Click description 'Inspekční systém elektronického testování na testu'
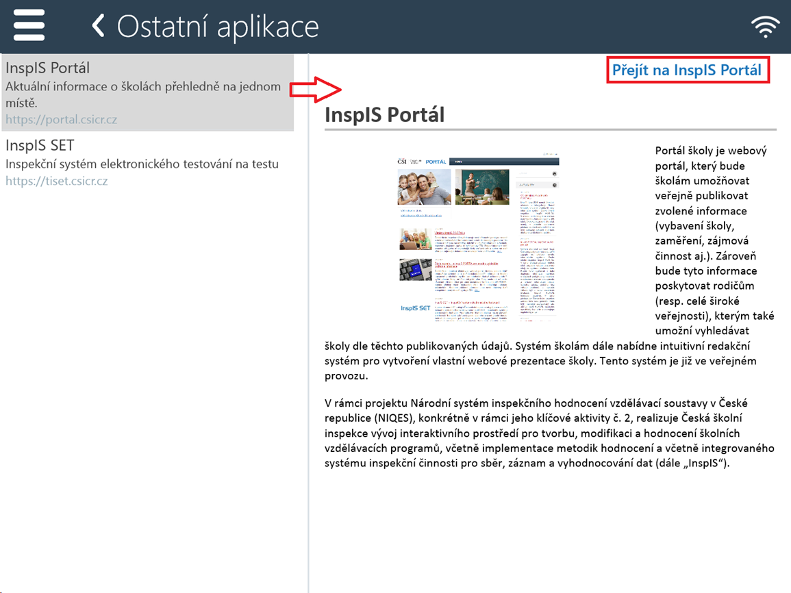 (x=142, y=164)
